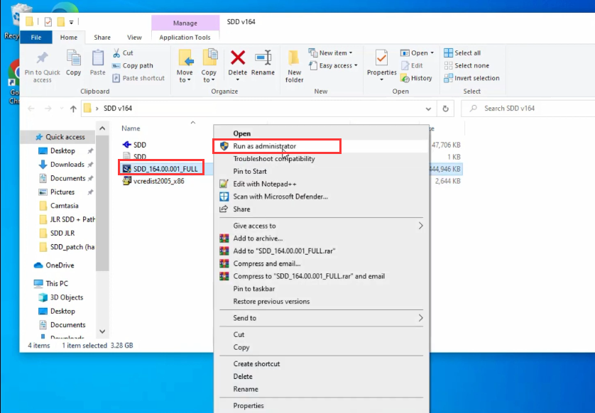Click Select all in ribbon

(x=462, y=53)
